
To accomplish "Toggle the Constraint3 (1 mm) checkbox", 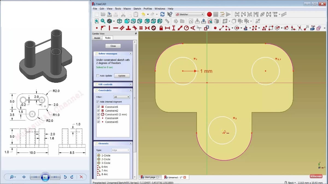I will [98, 114].
